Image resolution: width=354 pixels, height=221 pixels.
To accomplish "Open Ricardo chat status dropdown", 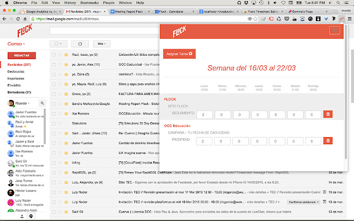I will point(22,103).
